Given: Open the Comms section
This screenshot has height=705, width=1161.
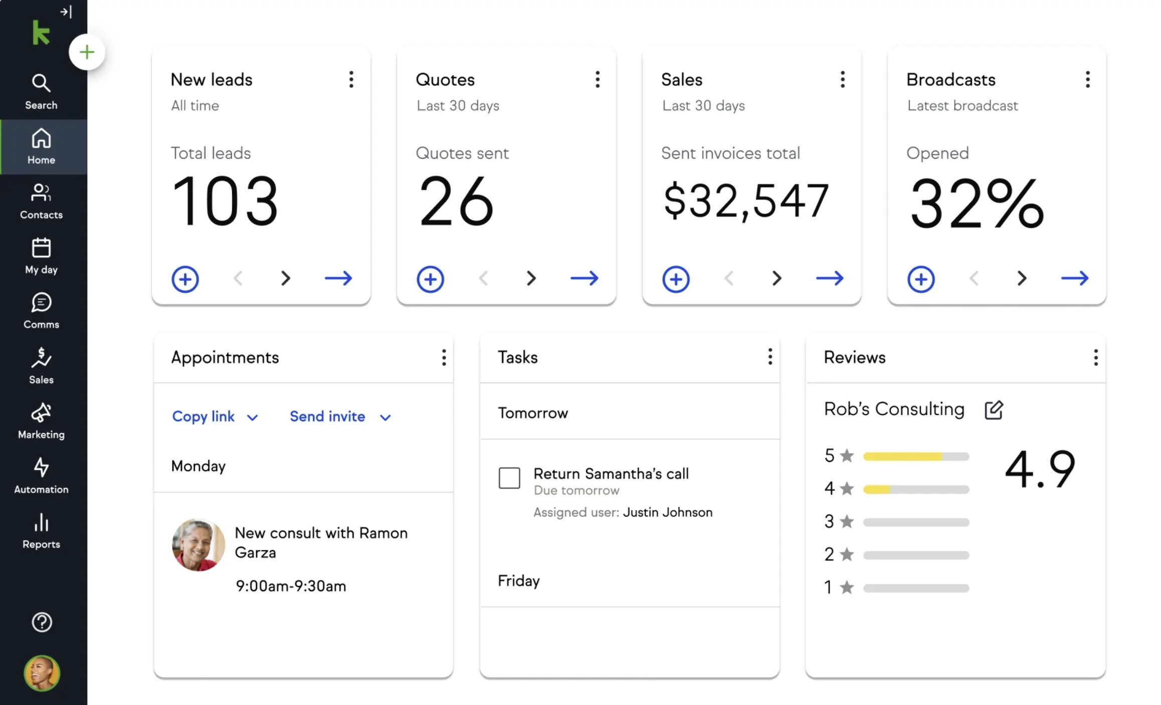Looking at the screenshot, I should (x=41, y=310).
